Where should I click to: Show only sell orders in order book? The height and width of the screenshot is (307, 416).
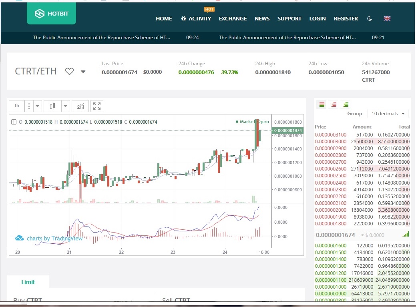(334, 105)
